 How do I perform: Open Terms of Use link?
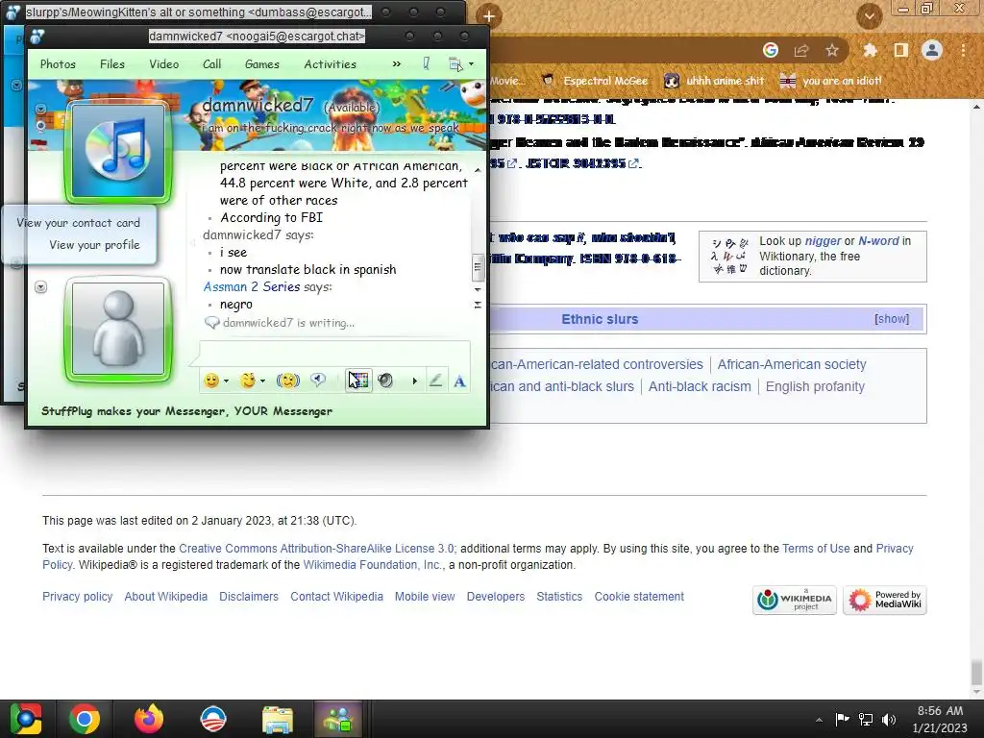coord(816,549)
